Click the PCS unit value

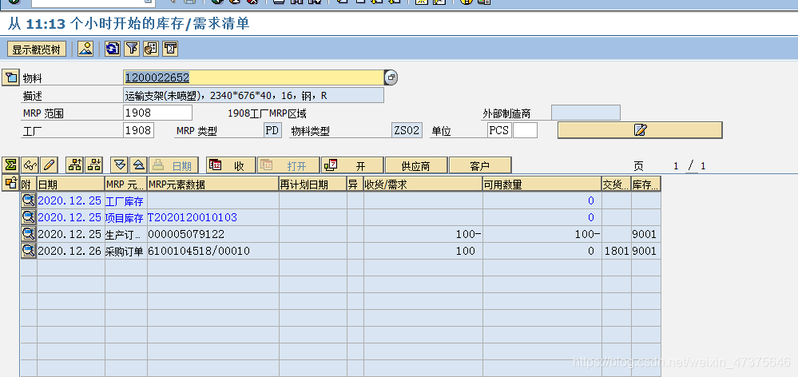coord(498,130)
